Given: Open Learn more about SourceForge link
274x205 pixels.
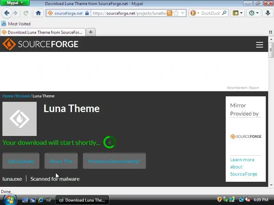Looking at the screenshot, I should click(x=244, y=167).
